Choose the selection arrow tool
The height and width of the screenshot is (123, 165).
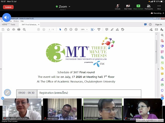(x=60, y=29)
